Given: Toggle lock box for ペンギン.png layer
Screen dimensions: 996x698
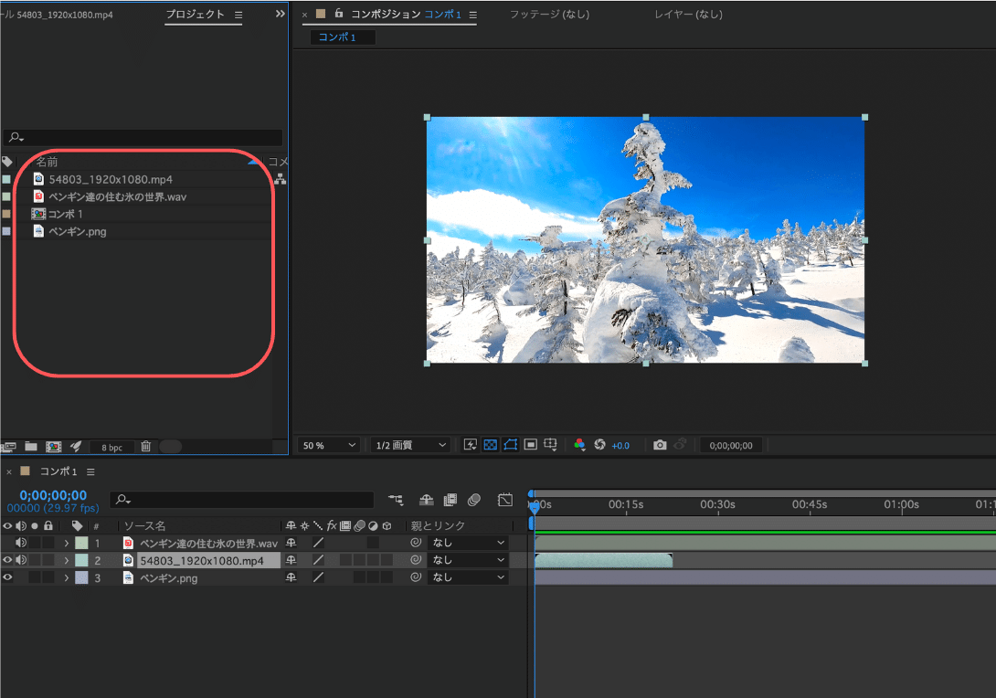Looking at the screenshot, I should pyautogui.click(x=48, y=576).
